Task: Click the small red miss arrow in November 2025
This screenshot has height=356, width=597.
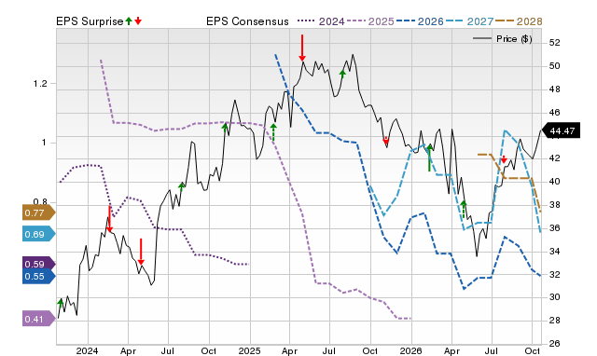Action: (x=386, y=141)
